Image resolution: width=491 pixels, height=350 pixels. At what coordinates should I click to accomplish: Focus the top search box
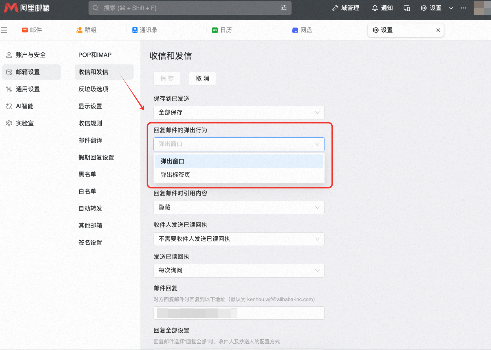190,8
